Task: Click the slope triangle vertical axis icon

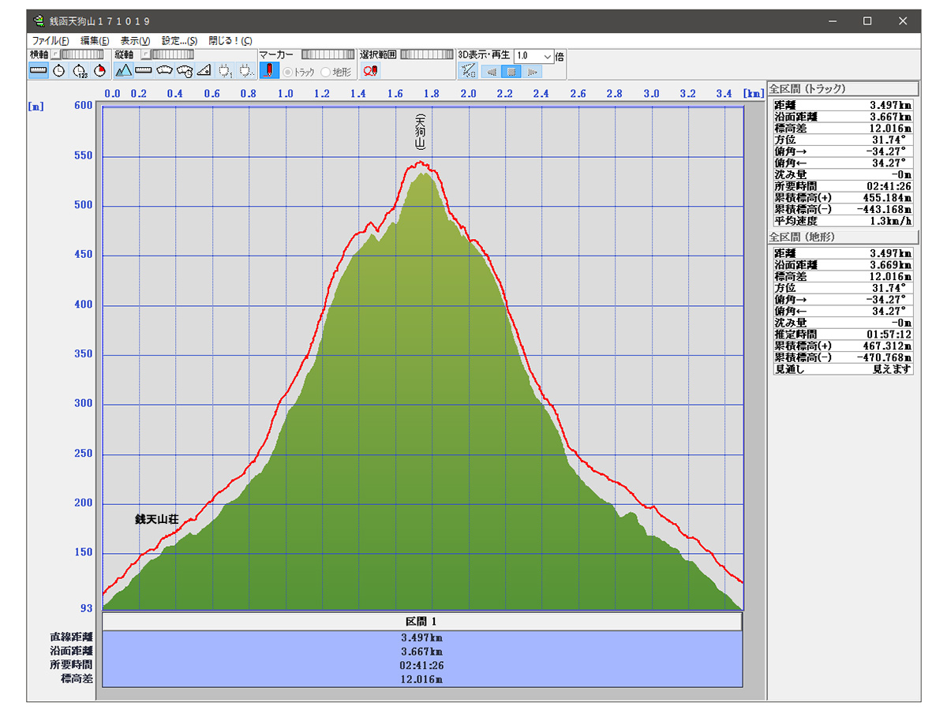Action: [204, 71]
